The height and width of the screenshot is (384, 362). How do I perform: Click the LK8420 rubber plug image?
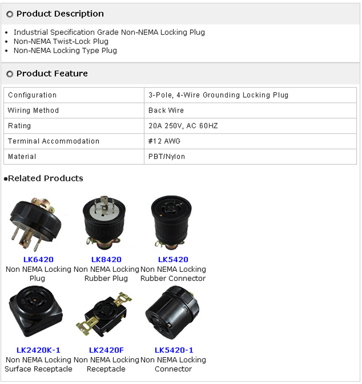point(104,223)
